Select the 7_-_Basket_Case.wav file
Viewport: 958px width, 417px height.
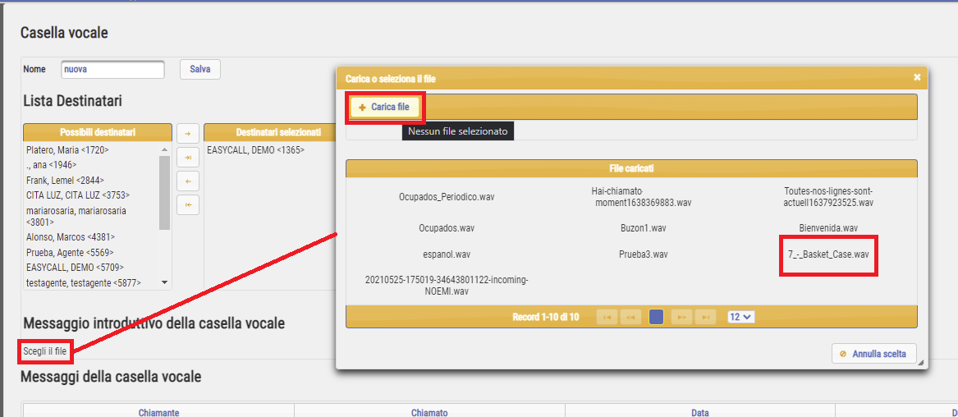[828, 254]
